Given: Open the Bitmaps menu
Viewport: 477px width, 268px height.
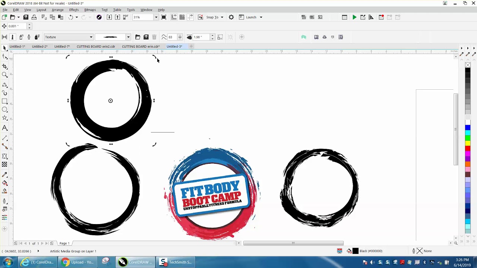Looking at the screenshot, I should click(x=90, y=10).
